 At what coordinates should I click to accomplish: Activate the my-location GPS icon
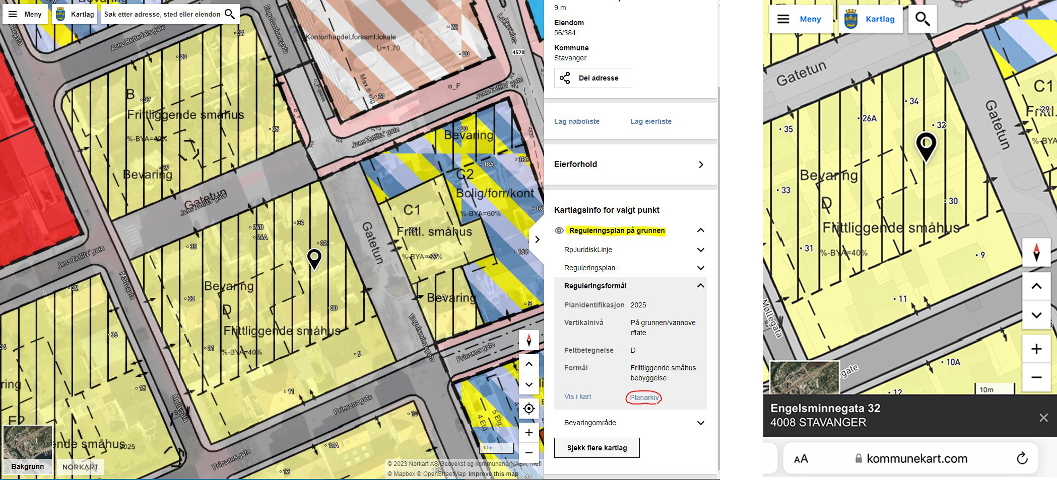pyautogui.click(x=528, y=409)
